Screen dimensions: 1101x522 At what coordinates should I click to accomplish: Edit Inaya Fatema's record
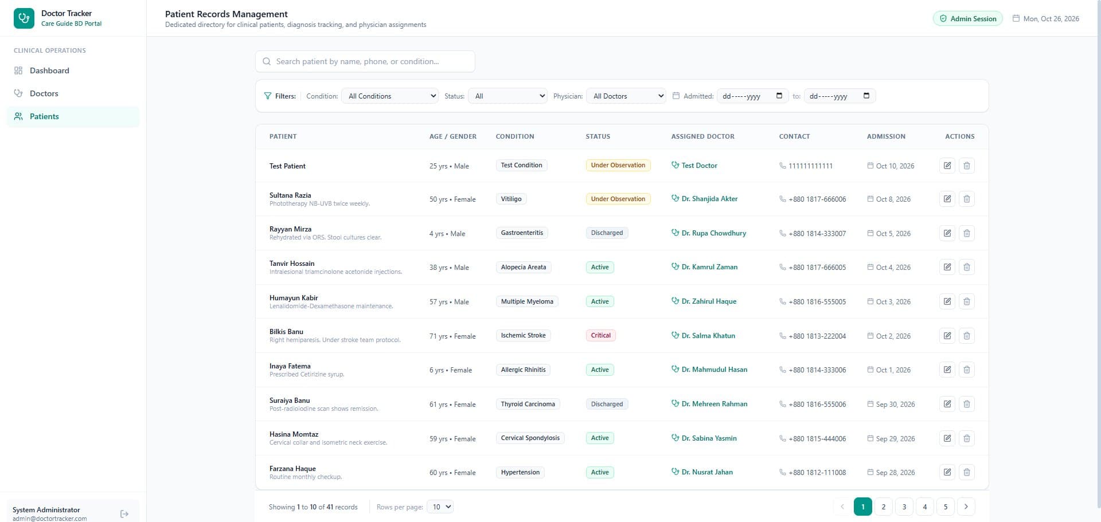(x=947, y=370)
